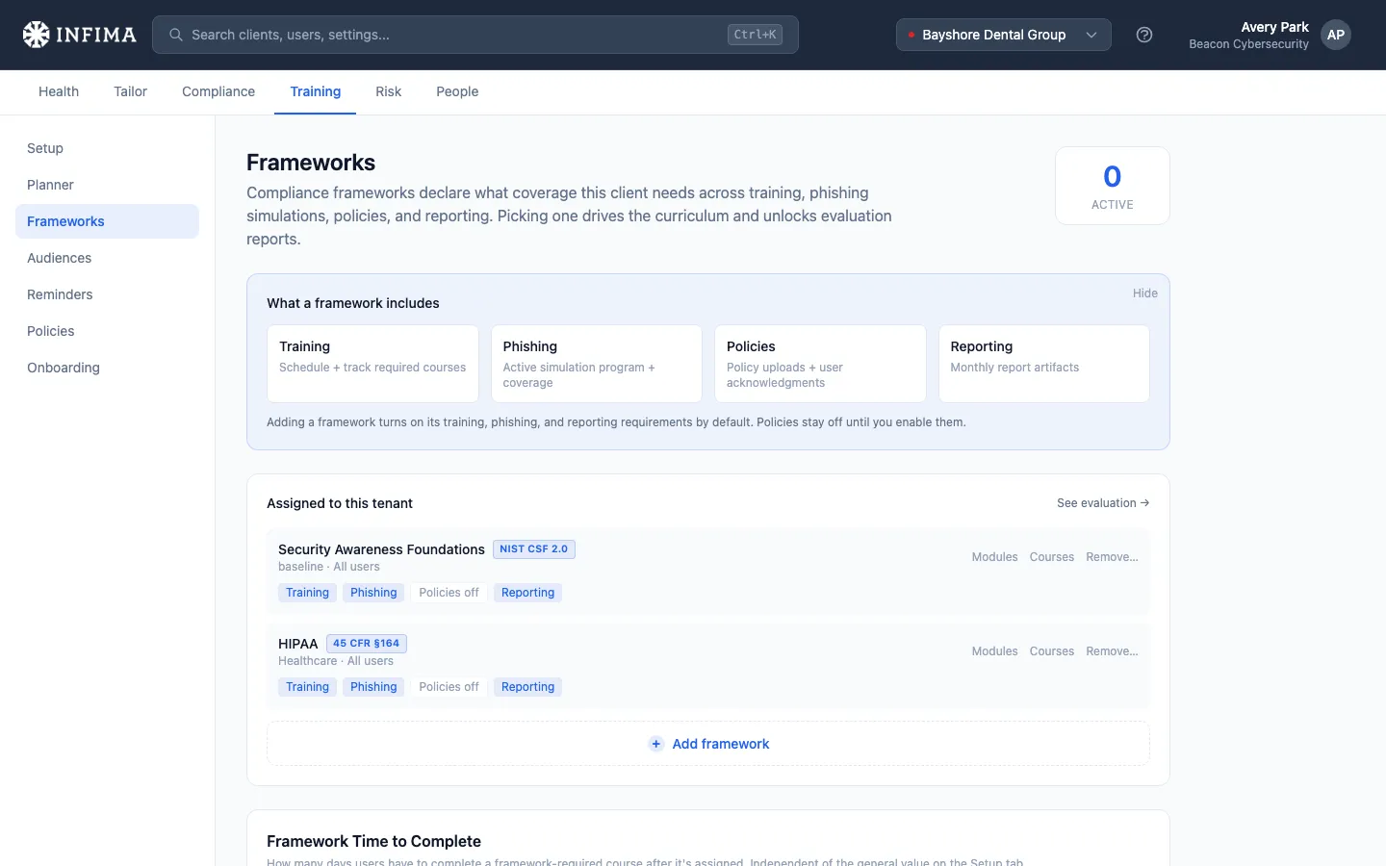Open Planner in the sidebar
This screenshot has width=1386, height=866.
point(107,185)
